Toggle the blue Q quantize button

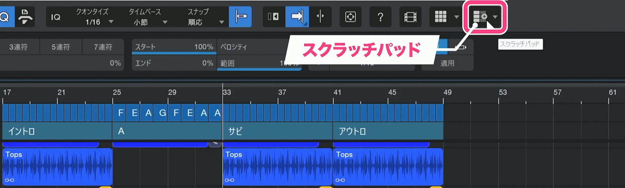(x=5, y=17)
